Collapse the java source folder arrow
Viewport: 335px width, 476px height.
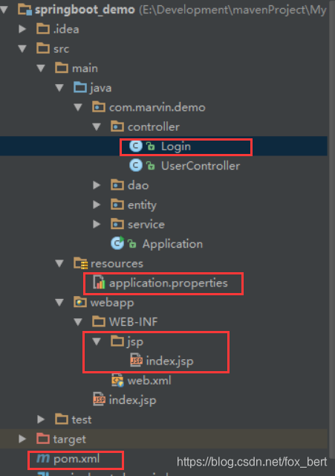[x=59, y=88]
